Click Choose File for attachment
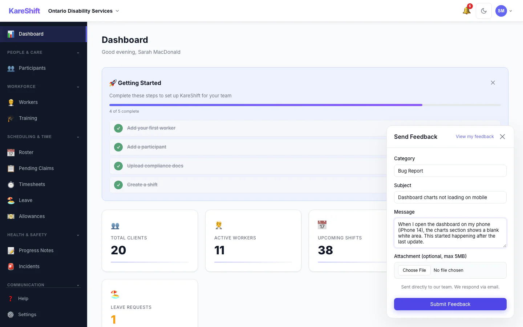 pyautogui.click(x=414, y=270)
